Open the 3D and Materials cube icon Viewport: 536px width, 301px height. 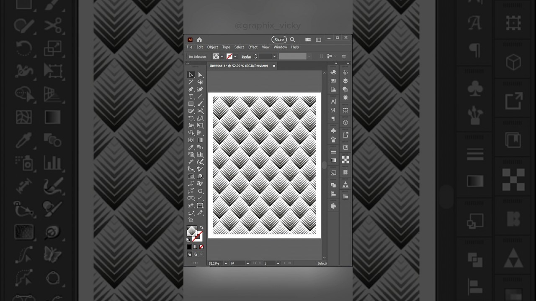click(x=345, y=122)
